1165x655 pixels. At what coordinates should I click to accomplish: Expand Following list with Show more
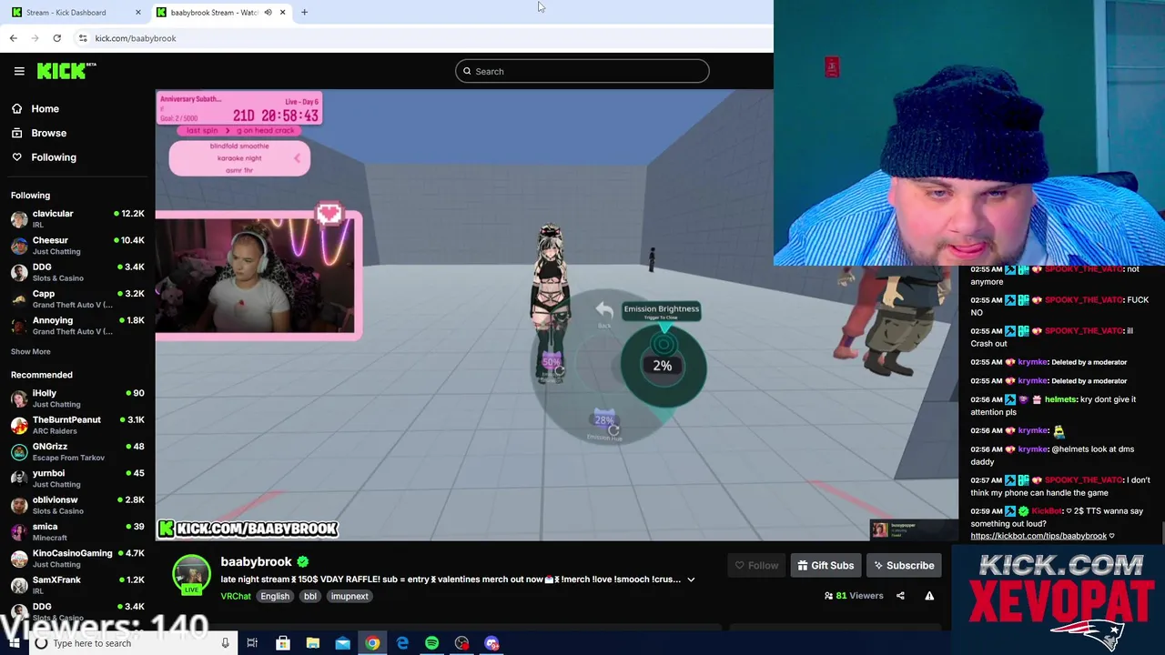pyautogui.click(x=30, y=351)
